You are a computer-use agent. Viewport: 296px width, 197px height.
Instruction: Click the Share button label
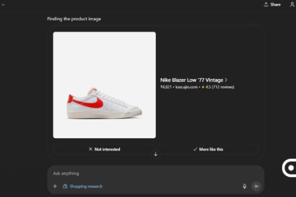click(275, 4)
